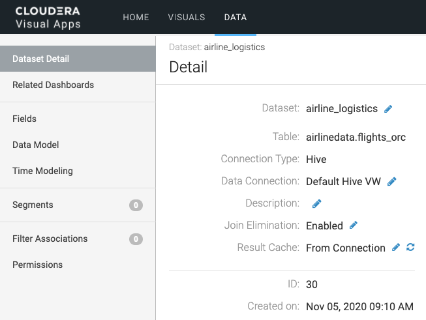
Task: Select Dataset Detail in the sidebar
Action: tap(41, 59)
